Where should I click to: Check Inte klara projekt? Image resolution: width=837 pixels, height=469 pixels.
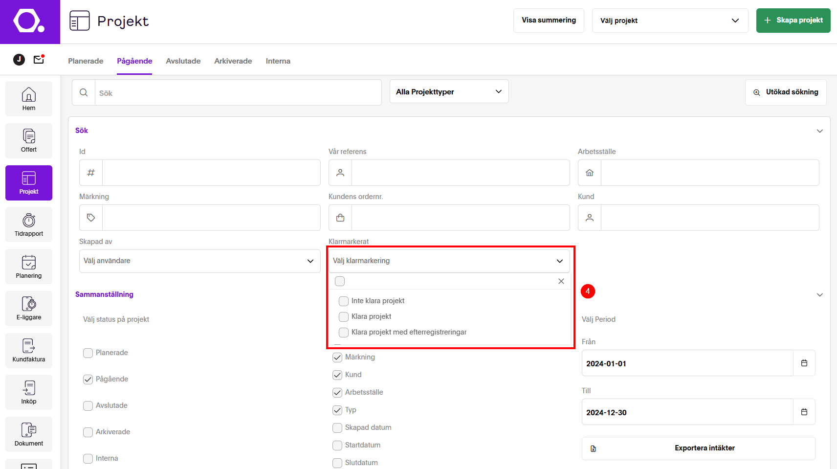[344, 301]
